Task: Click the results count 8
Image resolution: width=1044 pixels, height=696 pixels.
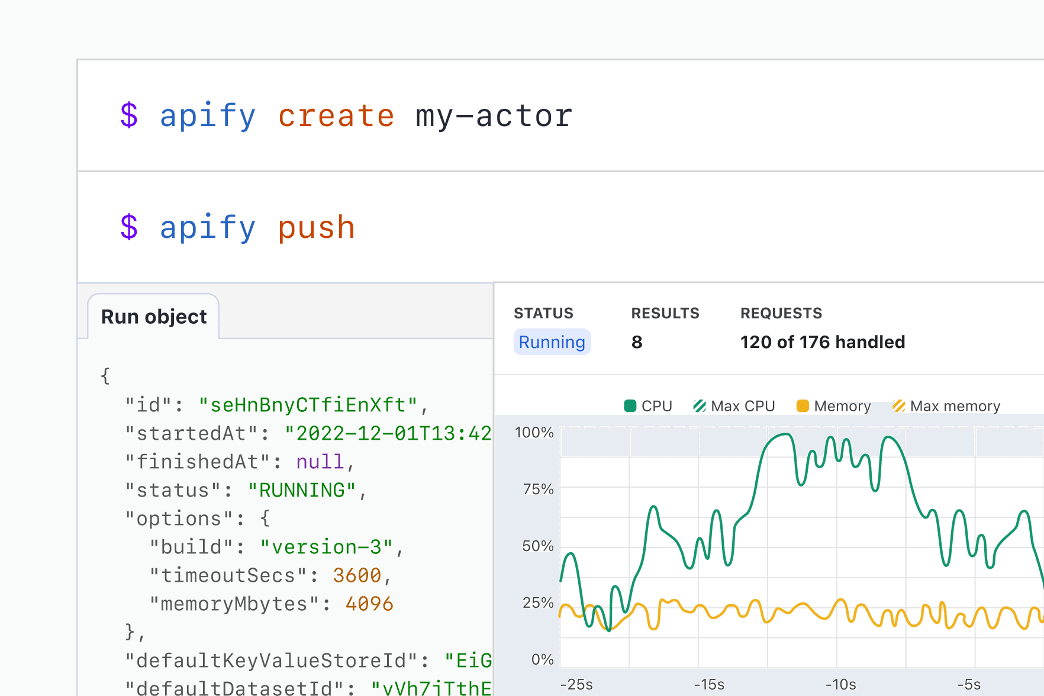Action: (637, 342)
